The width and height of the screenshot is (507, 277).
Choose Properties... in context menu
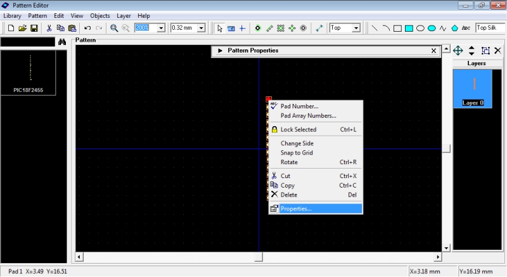coord(316,209)
